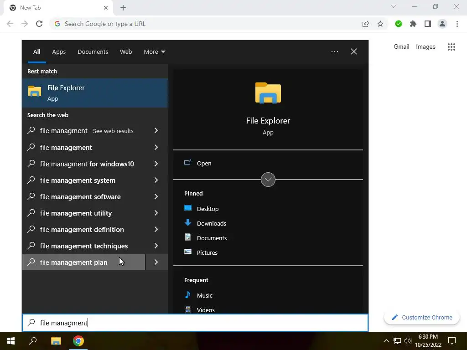Viewport: 467px width, 350px height.
Task: Open search panel options (three dots)
Action: (x=335, y=51)
